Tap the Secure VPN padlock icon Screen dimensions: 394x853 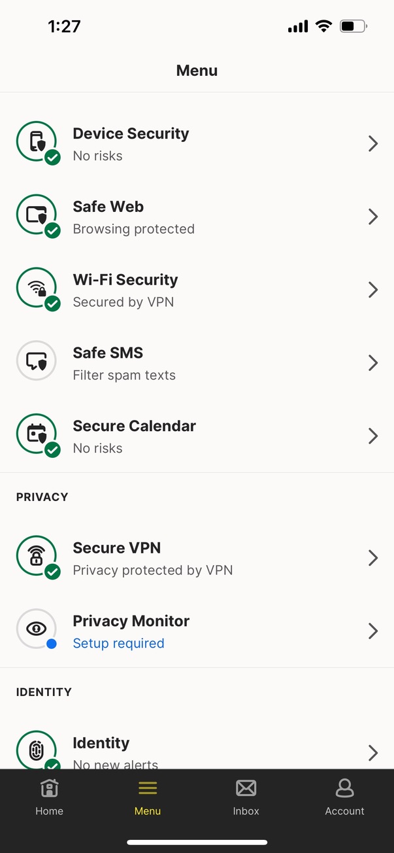click(x=37, y=556)
